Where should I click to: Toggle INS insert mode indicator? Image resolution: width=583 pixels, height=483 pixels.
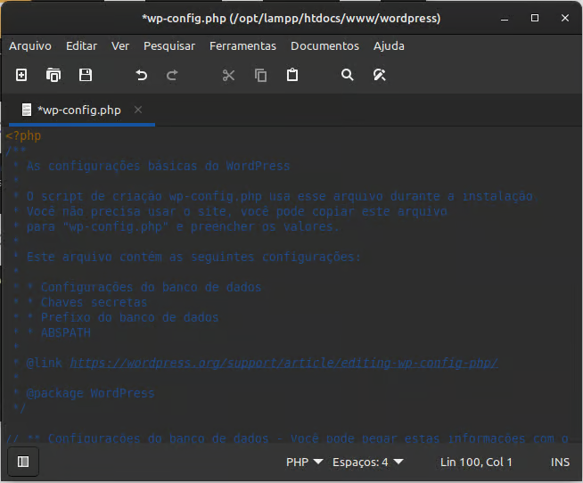pyautogui.click(x=560, y=462)
